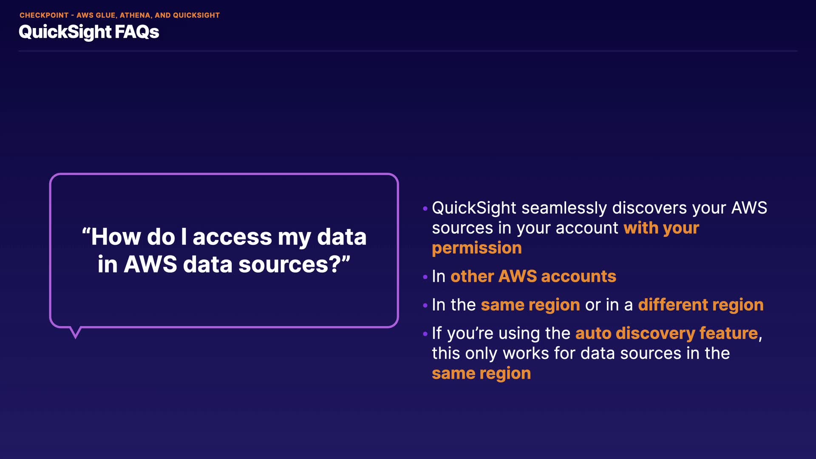Click the highlighted "different region" text
Screen dimensions: 816x459
point(700,305)
